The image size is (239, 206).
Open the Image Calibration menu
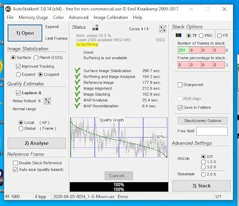(111, 18)
